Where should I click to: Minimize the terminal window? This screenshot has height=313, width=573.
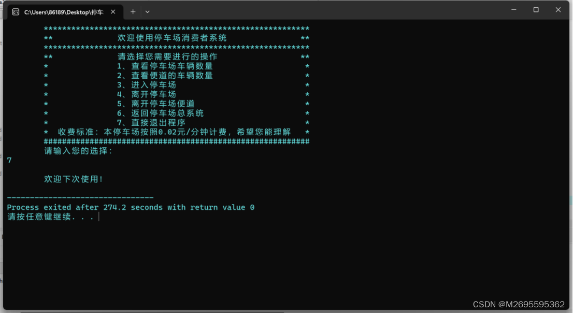pos(514,9)
